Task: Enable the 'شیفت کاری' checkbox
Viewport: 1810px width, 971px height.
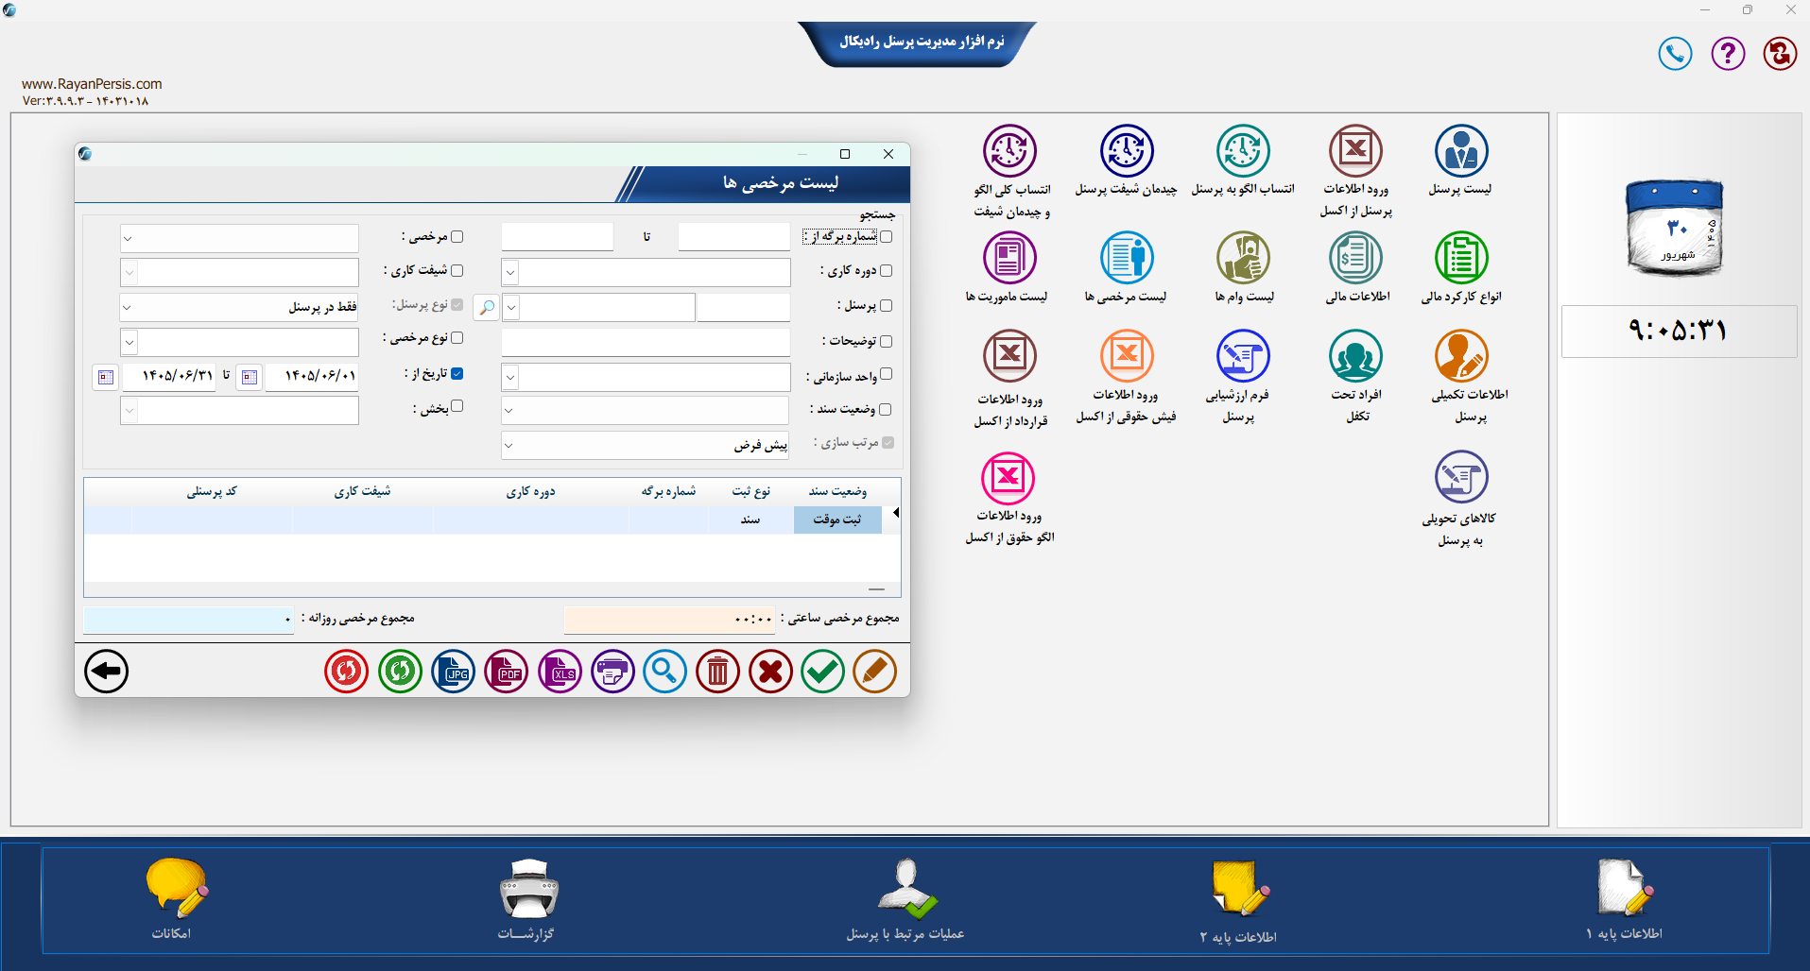Action: coord(457,271)
